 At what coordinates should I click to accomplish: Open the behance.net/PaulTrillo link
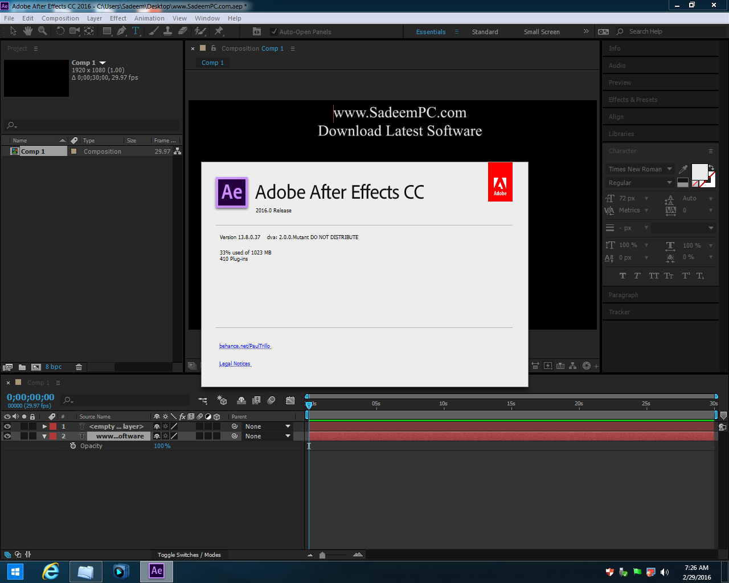pos(245,346)
